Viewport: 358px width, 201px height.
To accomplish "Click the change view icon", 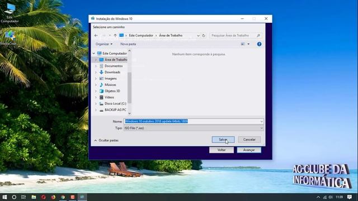I will pos(243,44).
